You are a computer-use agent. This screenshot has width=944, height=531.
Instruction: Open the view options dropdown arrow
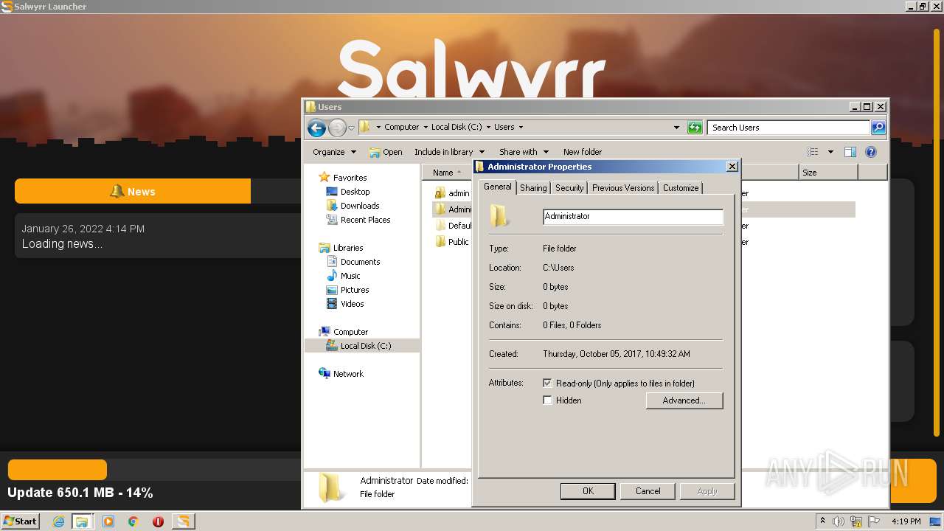pos(830,152)
